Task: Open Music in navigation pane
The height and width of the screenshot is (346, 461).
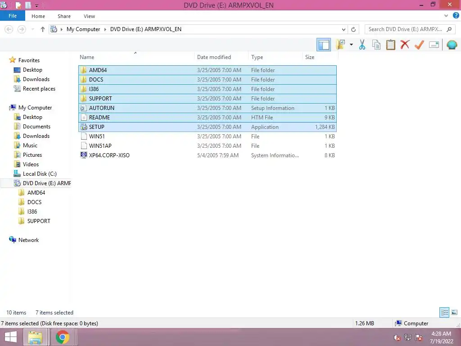Action: coord(30,146)
